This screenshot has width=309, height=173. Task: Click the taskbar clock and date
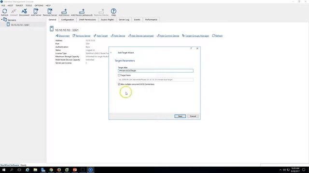295,170
